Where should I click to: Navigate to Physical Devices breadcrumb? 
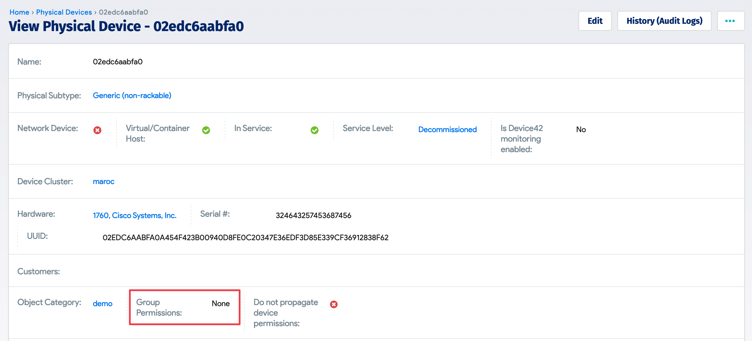64,12
